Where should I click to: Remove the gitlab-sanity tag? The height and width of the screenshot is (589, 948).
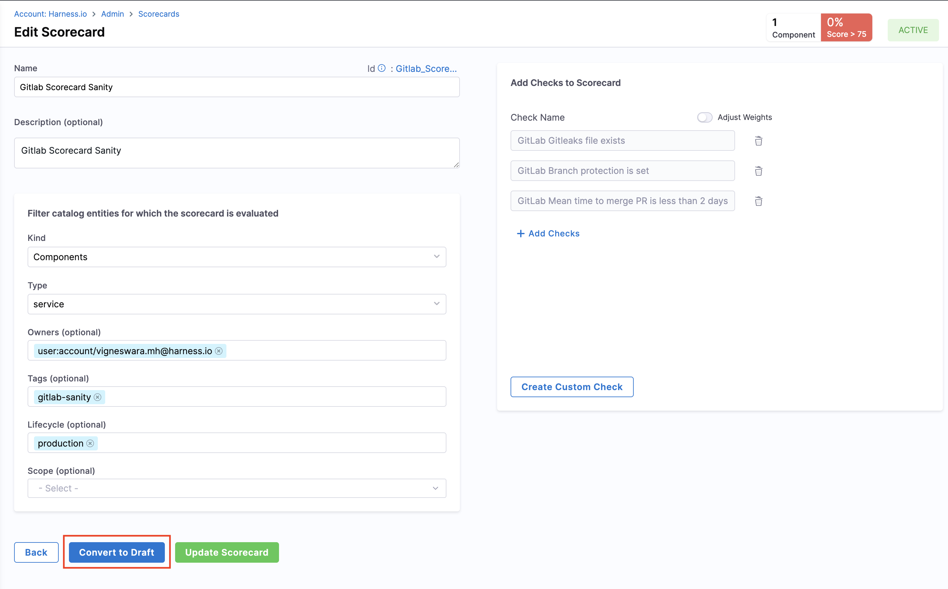[98, 397]
